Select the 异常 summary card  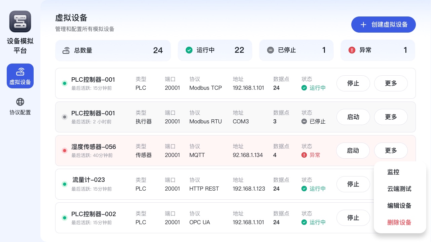pyautogui.click(x=378, y=50)
